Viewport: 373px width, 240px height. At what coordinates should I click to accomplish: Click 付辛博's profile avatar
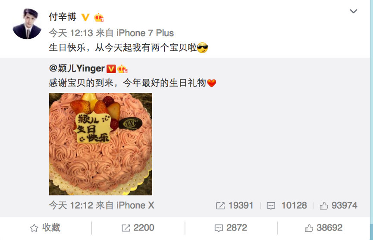pyautogui.click(x=27, y=24)
